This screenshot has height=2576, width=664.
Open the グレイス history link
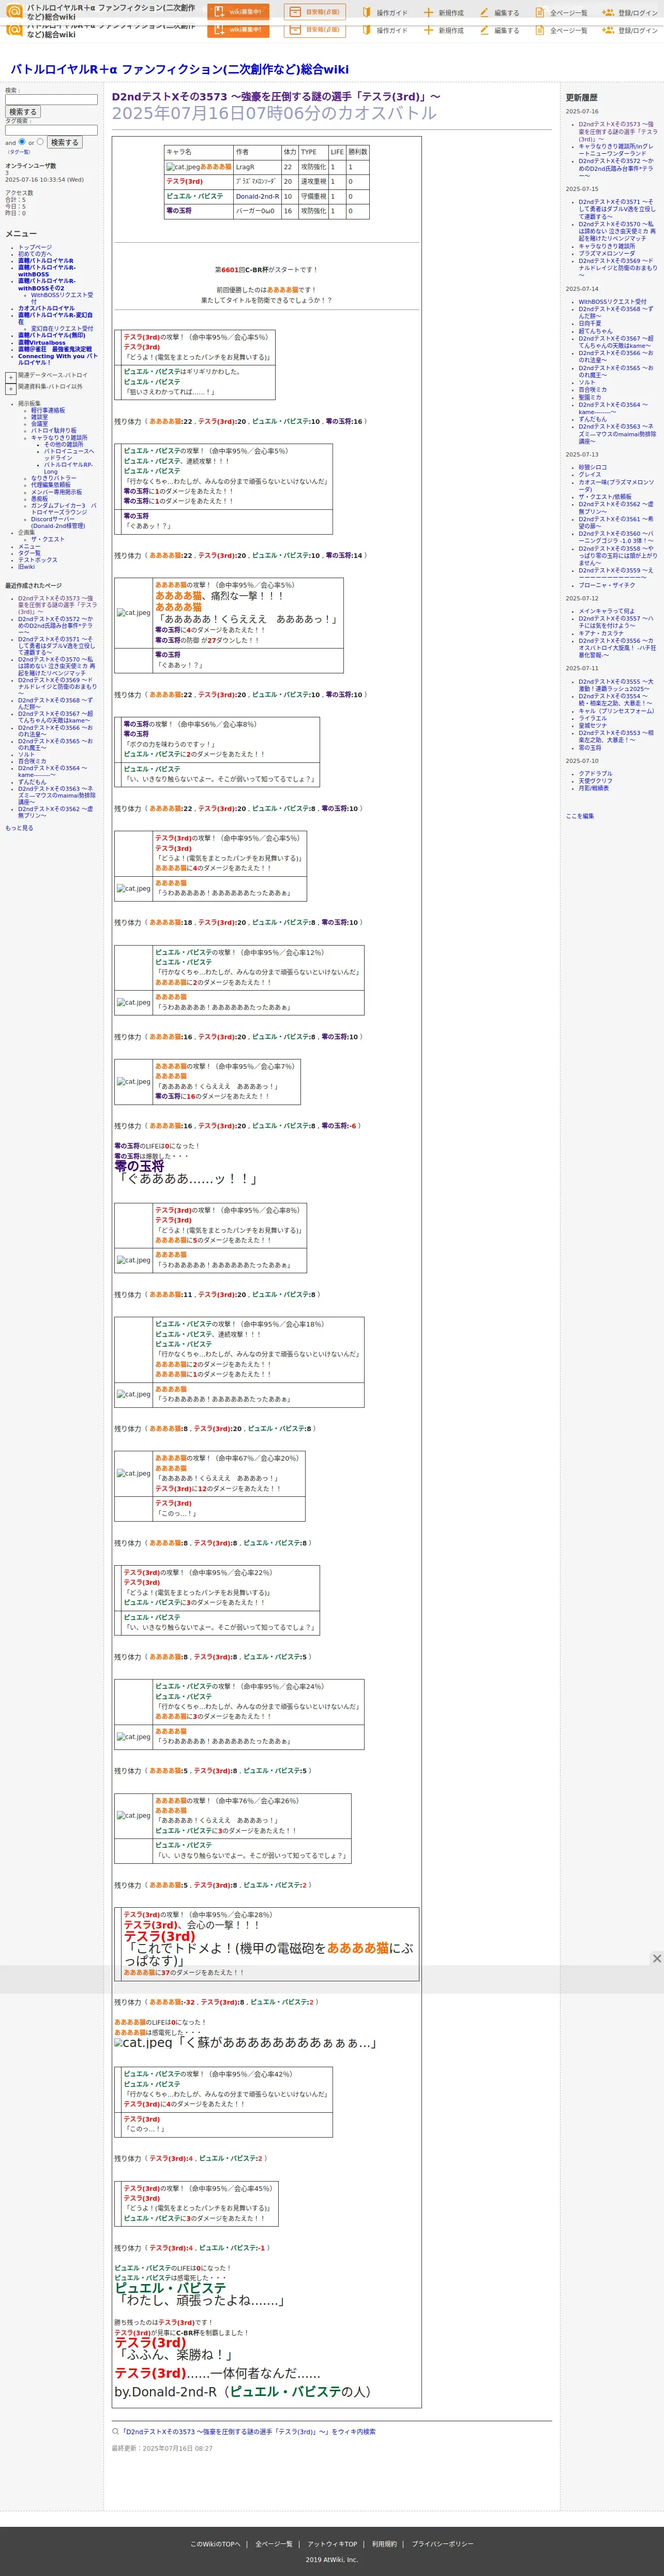(x=589, y=475)
